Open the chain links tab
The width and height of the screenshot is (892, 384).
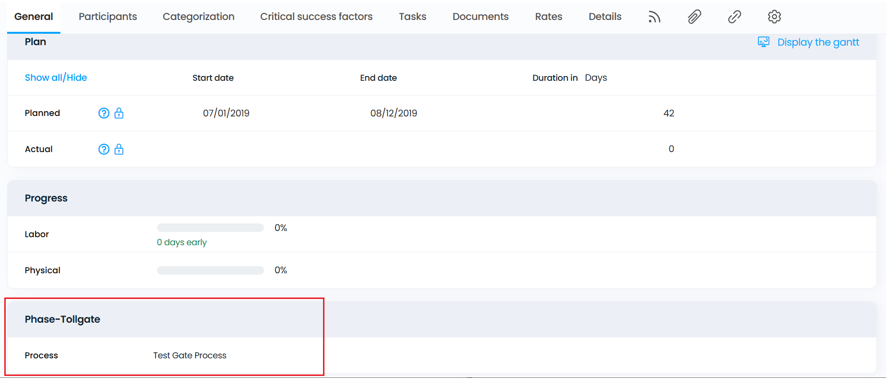734,17
